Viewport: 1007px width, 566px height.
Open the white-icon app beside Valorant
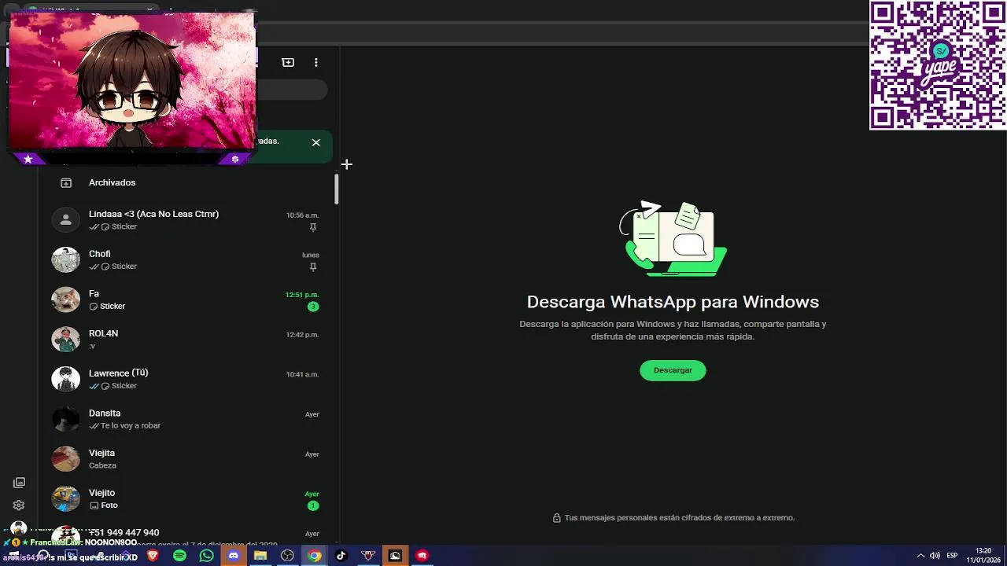[395, 556]
